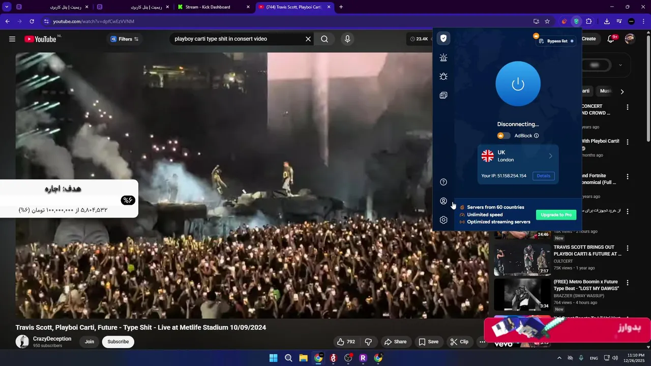Subscribe to CrazyDeception

pos(118,342)
